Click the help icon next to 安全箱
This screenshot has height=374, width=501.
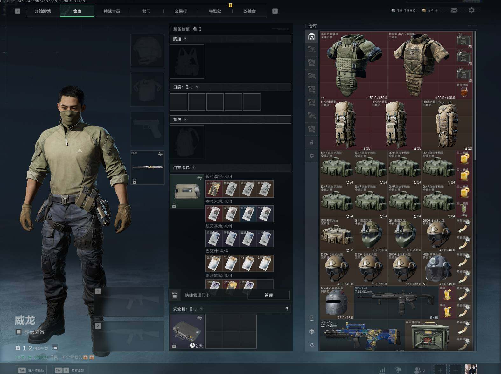pyautogui.click(x=201, y=309)
